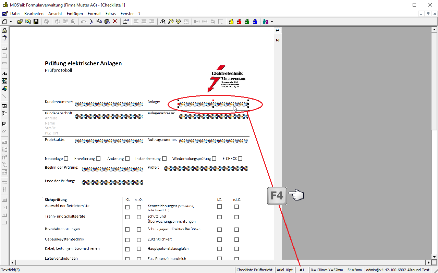This screenshot has height=273, width=438.
Task: Open the Extras menu
Action: click(x=111, y=14)
